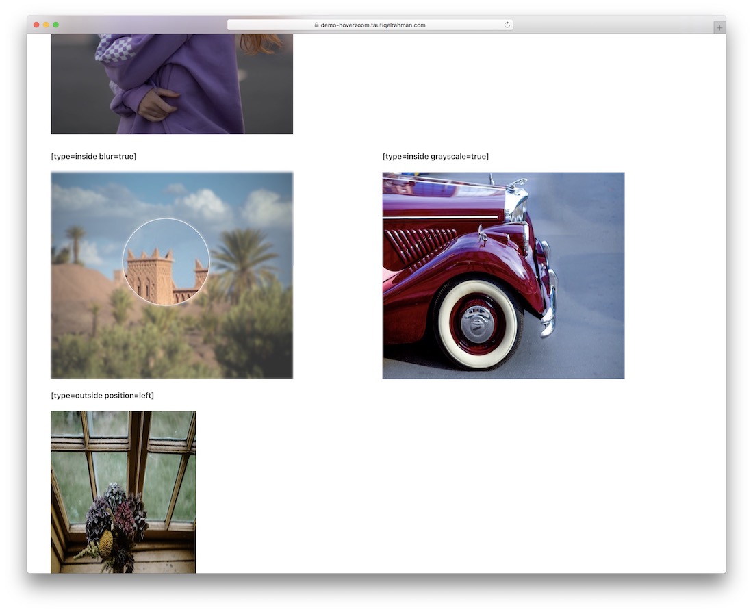
Task: Open a new tab with plus button
Action: coord(719,27)
